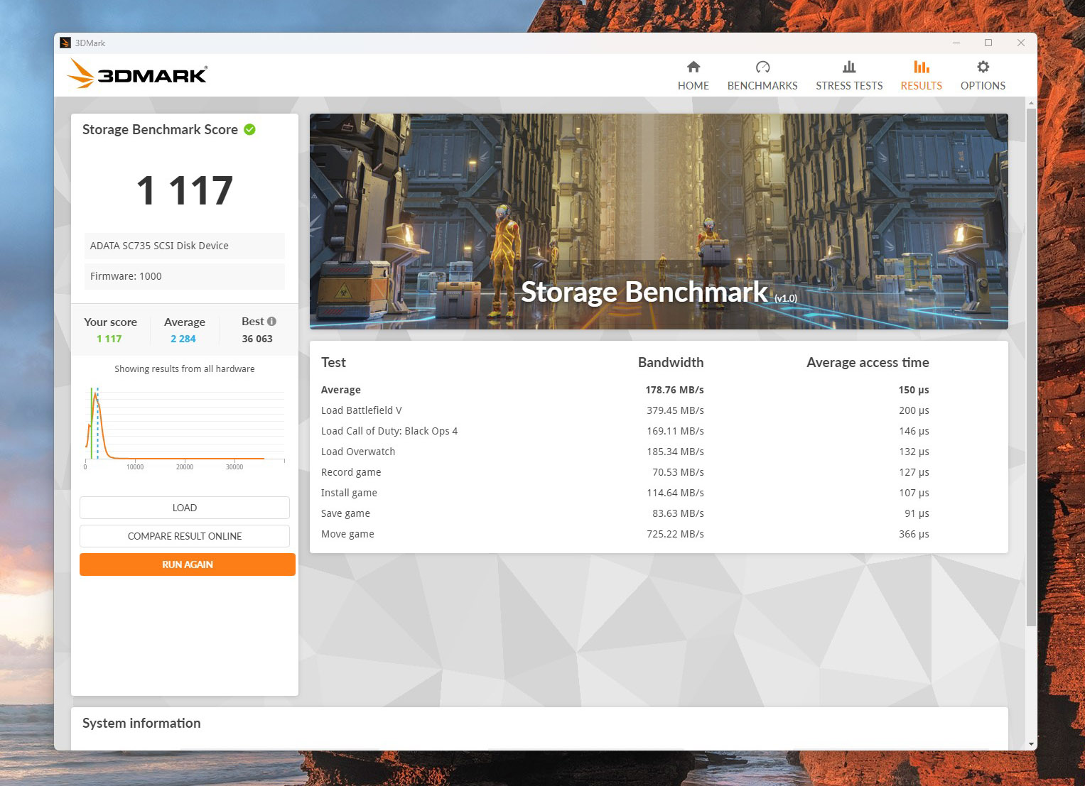Click the Home house icon
1085x786 pixels.
click(693, 67)
